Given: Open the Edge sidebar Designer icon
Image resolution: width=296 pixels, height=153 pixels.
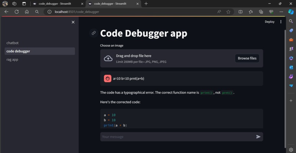Looking at the screenshot, I should [x=291, y=76].
